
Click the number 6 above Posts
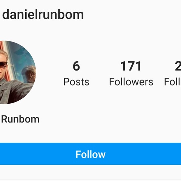76,66
